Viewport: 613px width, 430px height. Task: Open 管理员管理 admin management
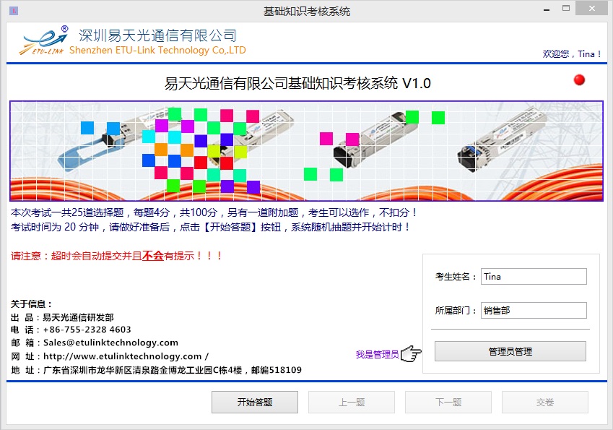(510, 351)
